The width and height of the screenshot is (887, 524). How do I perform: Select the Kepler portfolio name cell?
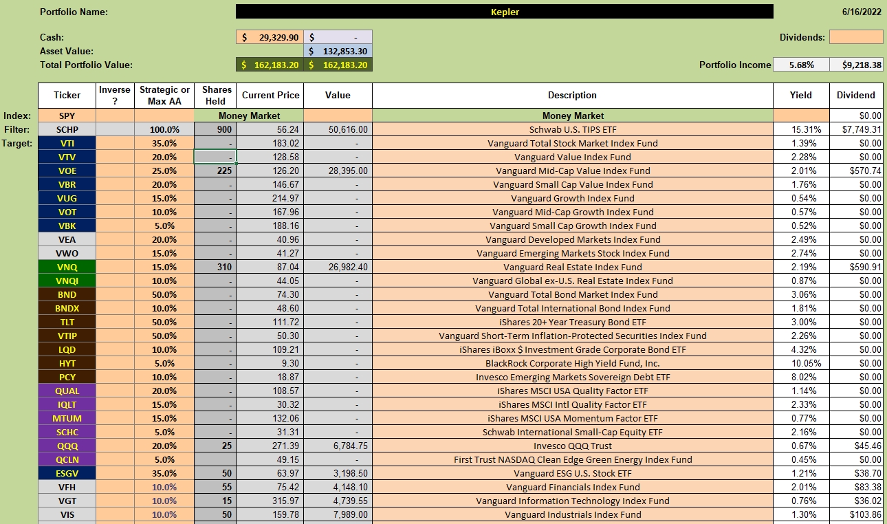504,12
